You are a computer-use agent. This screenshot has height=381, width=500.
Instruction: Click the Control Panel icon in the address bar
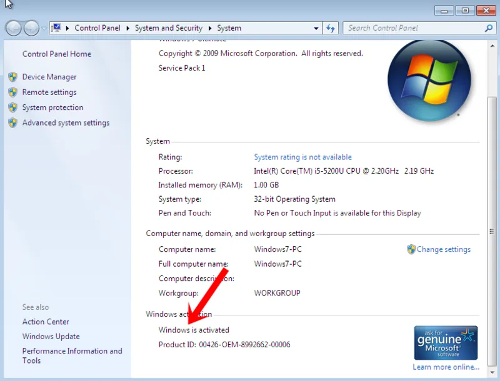[x=57, y=27]
